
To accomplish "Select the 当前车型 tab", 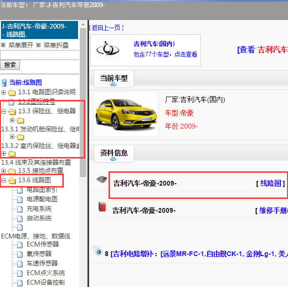I will point(114,79).
